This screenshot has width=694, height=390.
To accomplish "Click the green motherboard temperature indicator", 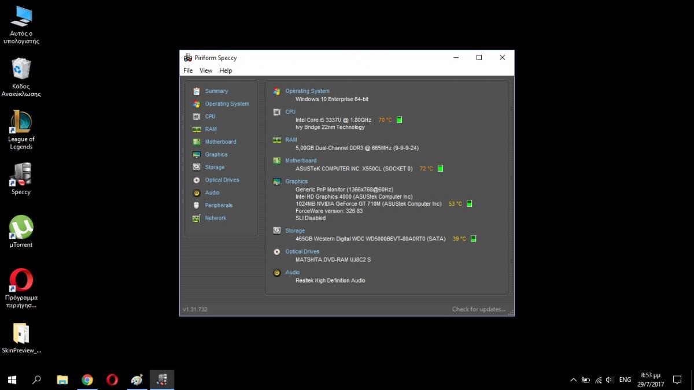I will [x=440, y=169].
